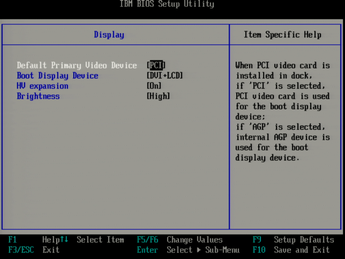Image resolution: width=345 pixels, height=259 pixels.
Task: Click the Sub-Menu triangle arrow in footer
Action: (199, 250)
